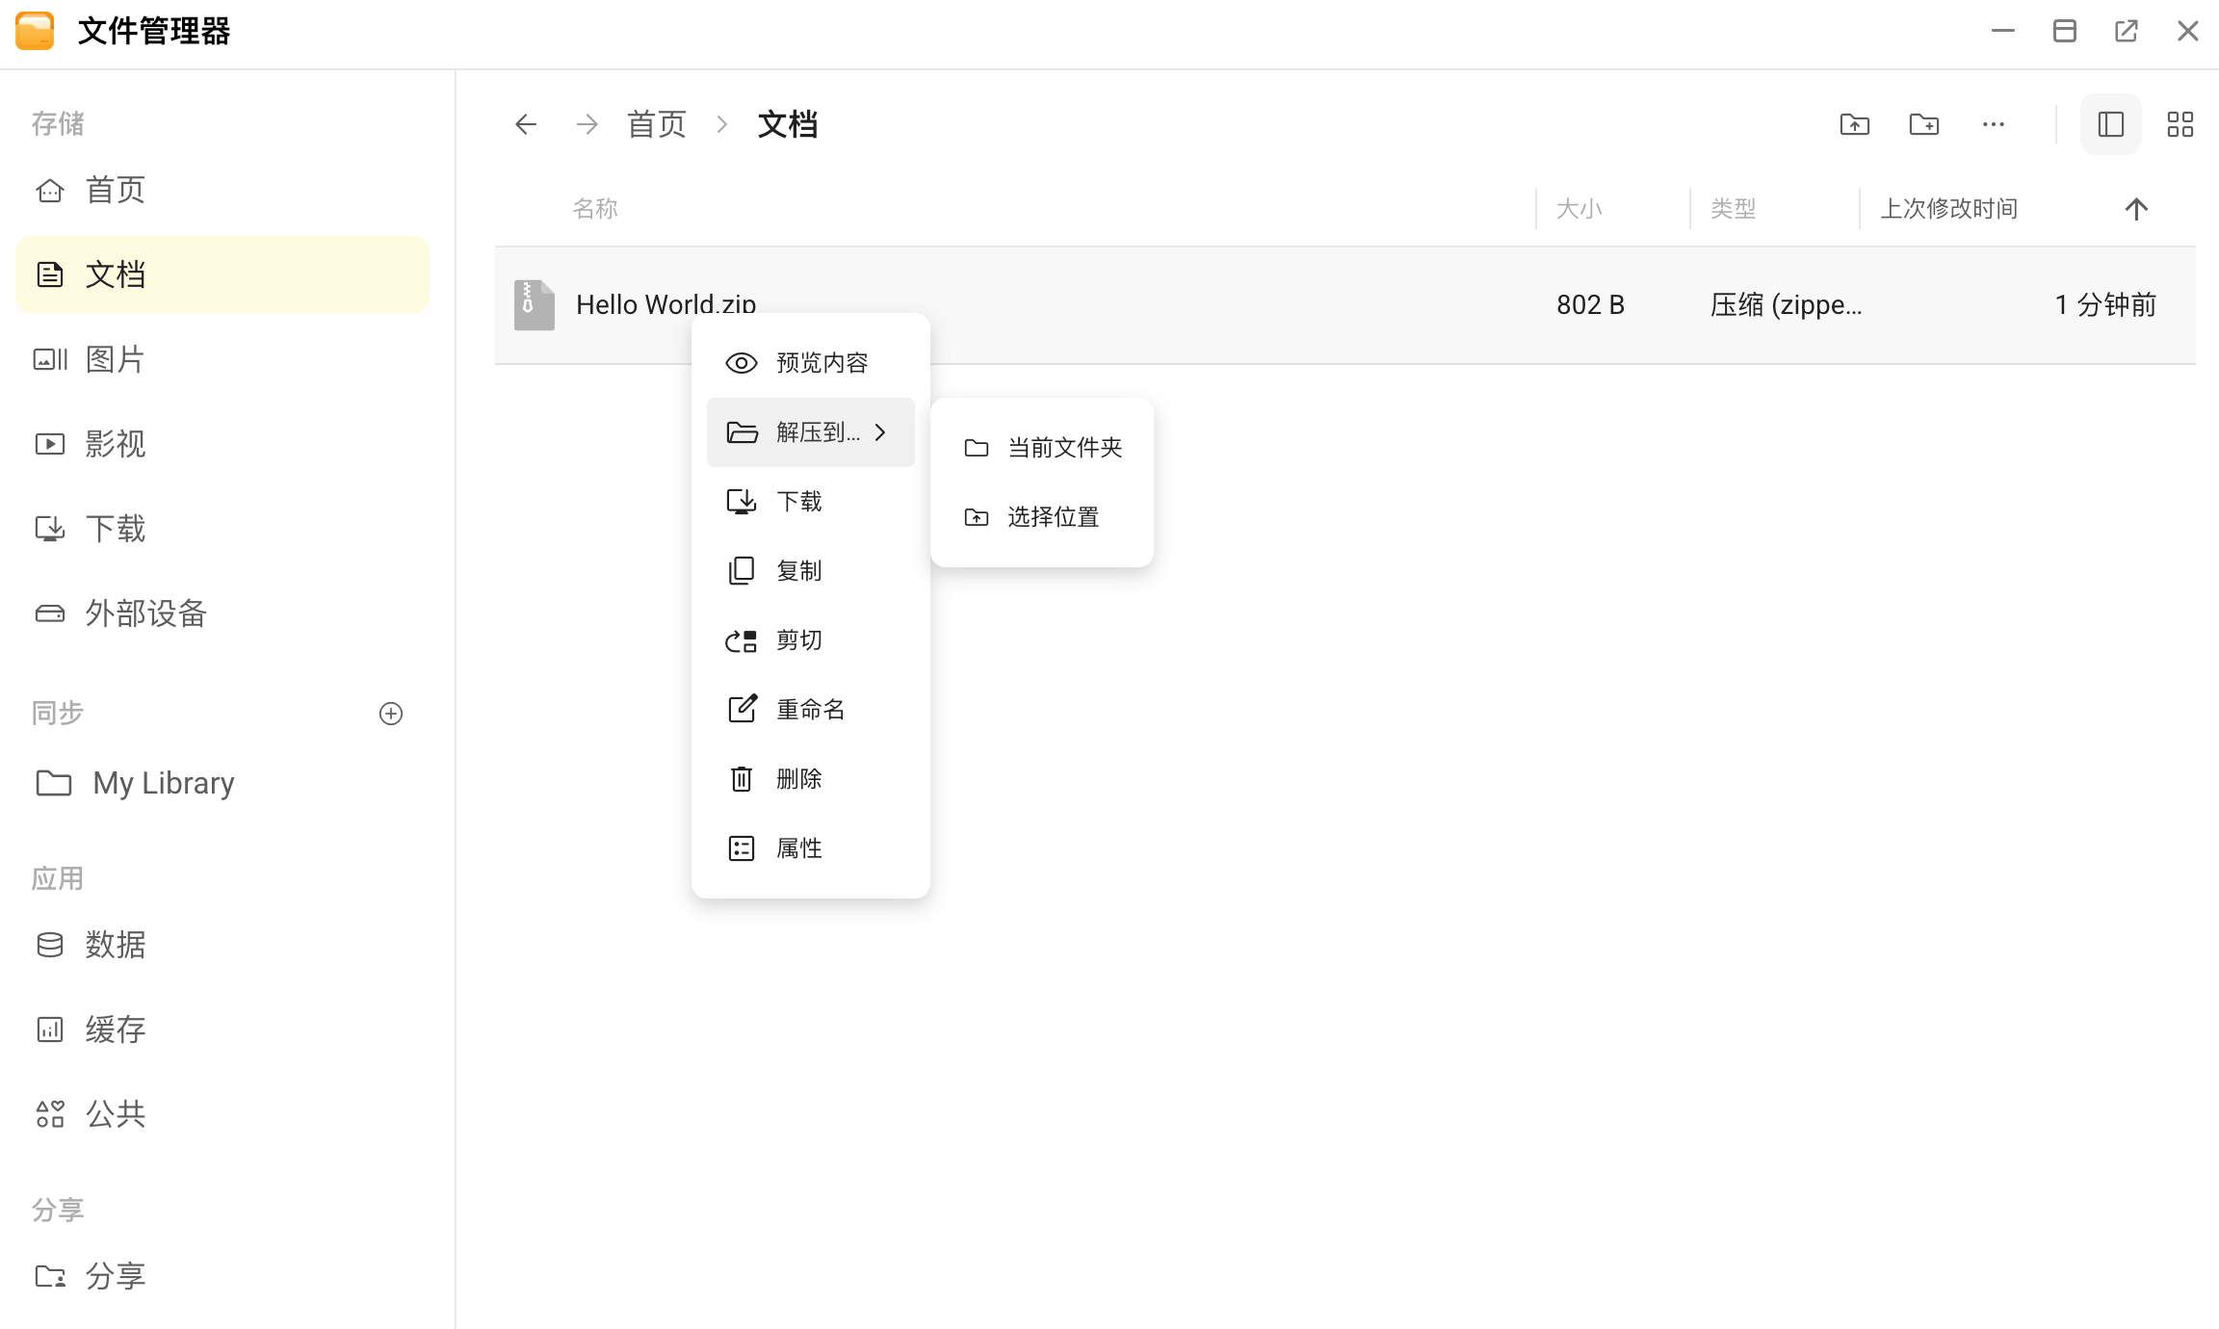The image size is (2219, 1329).
Task: Select the Hello World.zip file name
Action: (666, 304)
